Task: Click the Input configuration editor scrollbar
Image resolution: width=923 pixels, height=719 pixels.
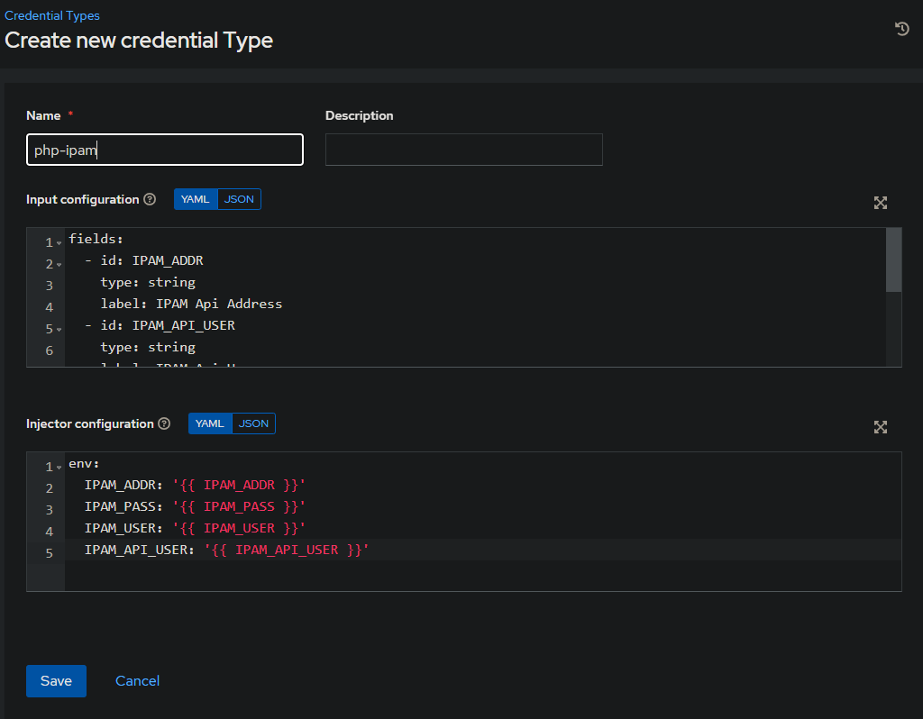Action: [893, 260]
